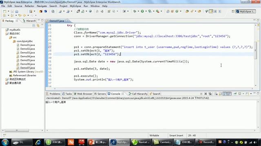Toggle Show Whitespace Characters toolbar button
The image size is (261, 146).
pos(220,11)
